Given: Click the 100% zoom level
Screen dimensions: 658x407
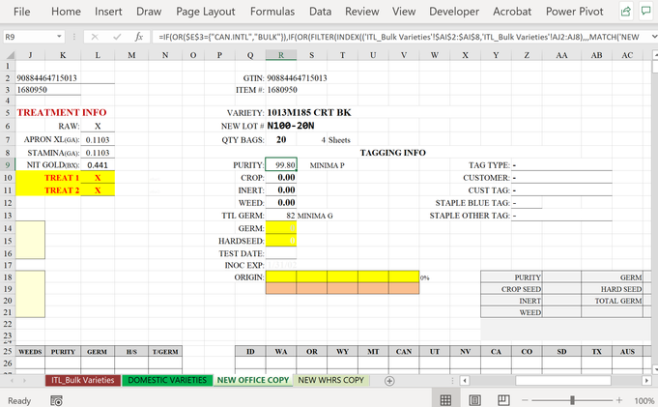Looking at the screenshot, I should [644, 400].
